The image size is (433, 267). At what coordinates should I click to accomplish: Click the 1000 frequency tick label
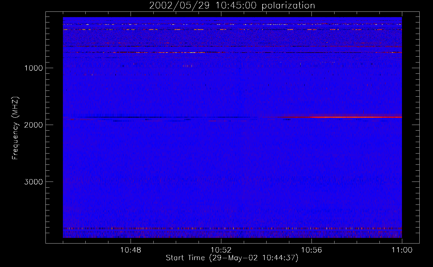pos(33,68)
